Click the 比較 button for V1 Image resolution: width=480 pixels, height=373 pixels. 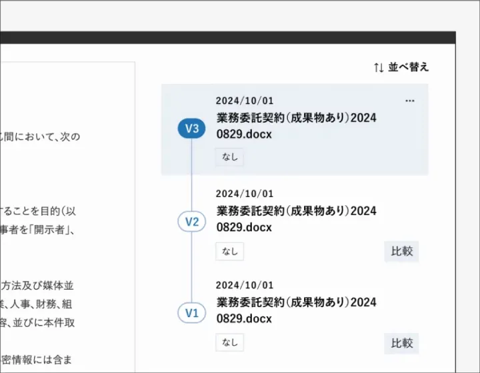[x=401, y=343]
